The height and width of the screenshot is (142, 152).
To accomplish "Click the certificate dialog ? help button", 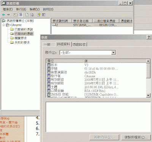I will (x=149, y=37).
